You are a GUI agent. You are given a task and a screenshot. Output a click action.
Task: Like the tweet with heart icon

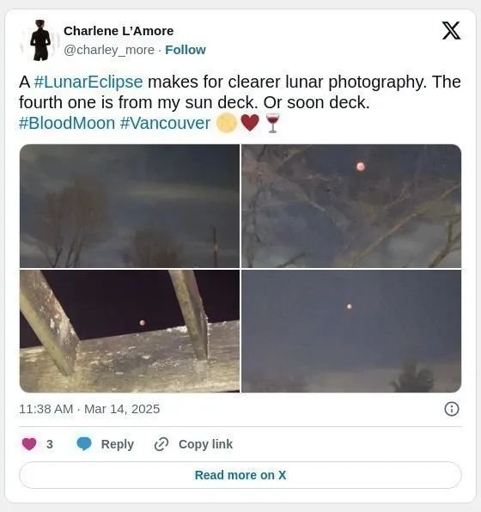(x=29, y=444)
